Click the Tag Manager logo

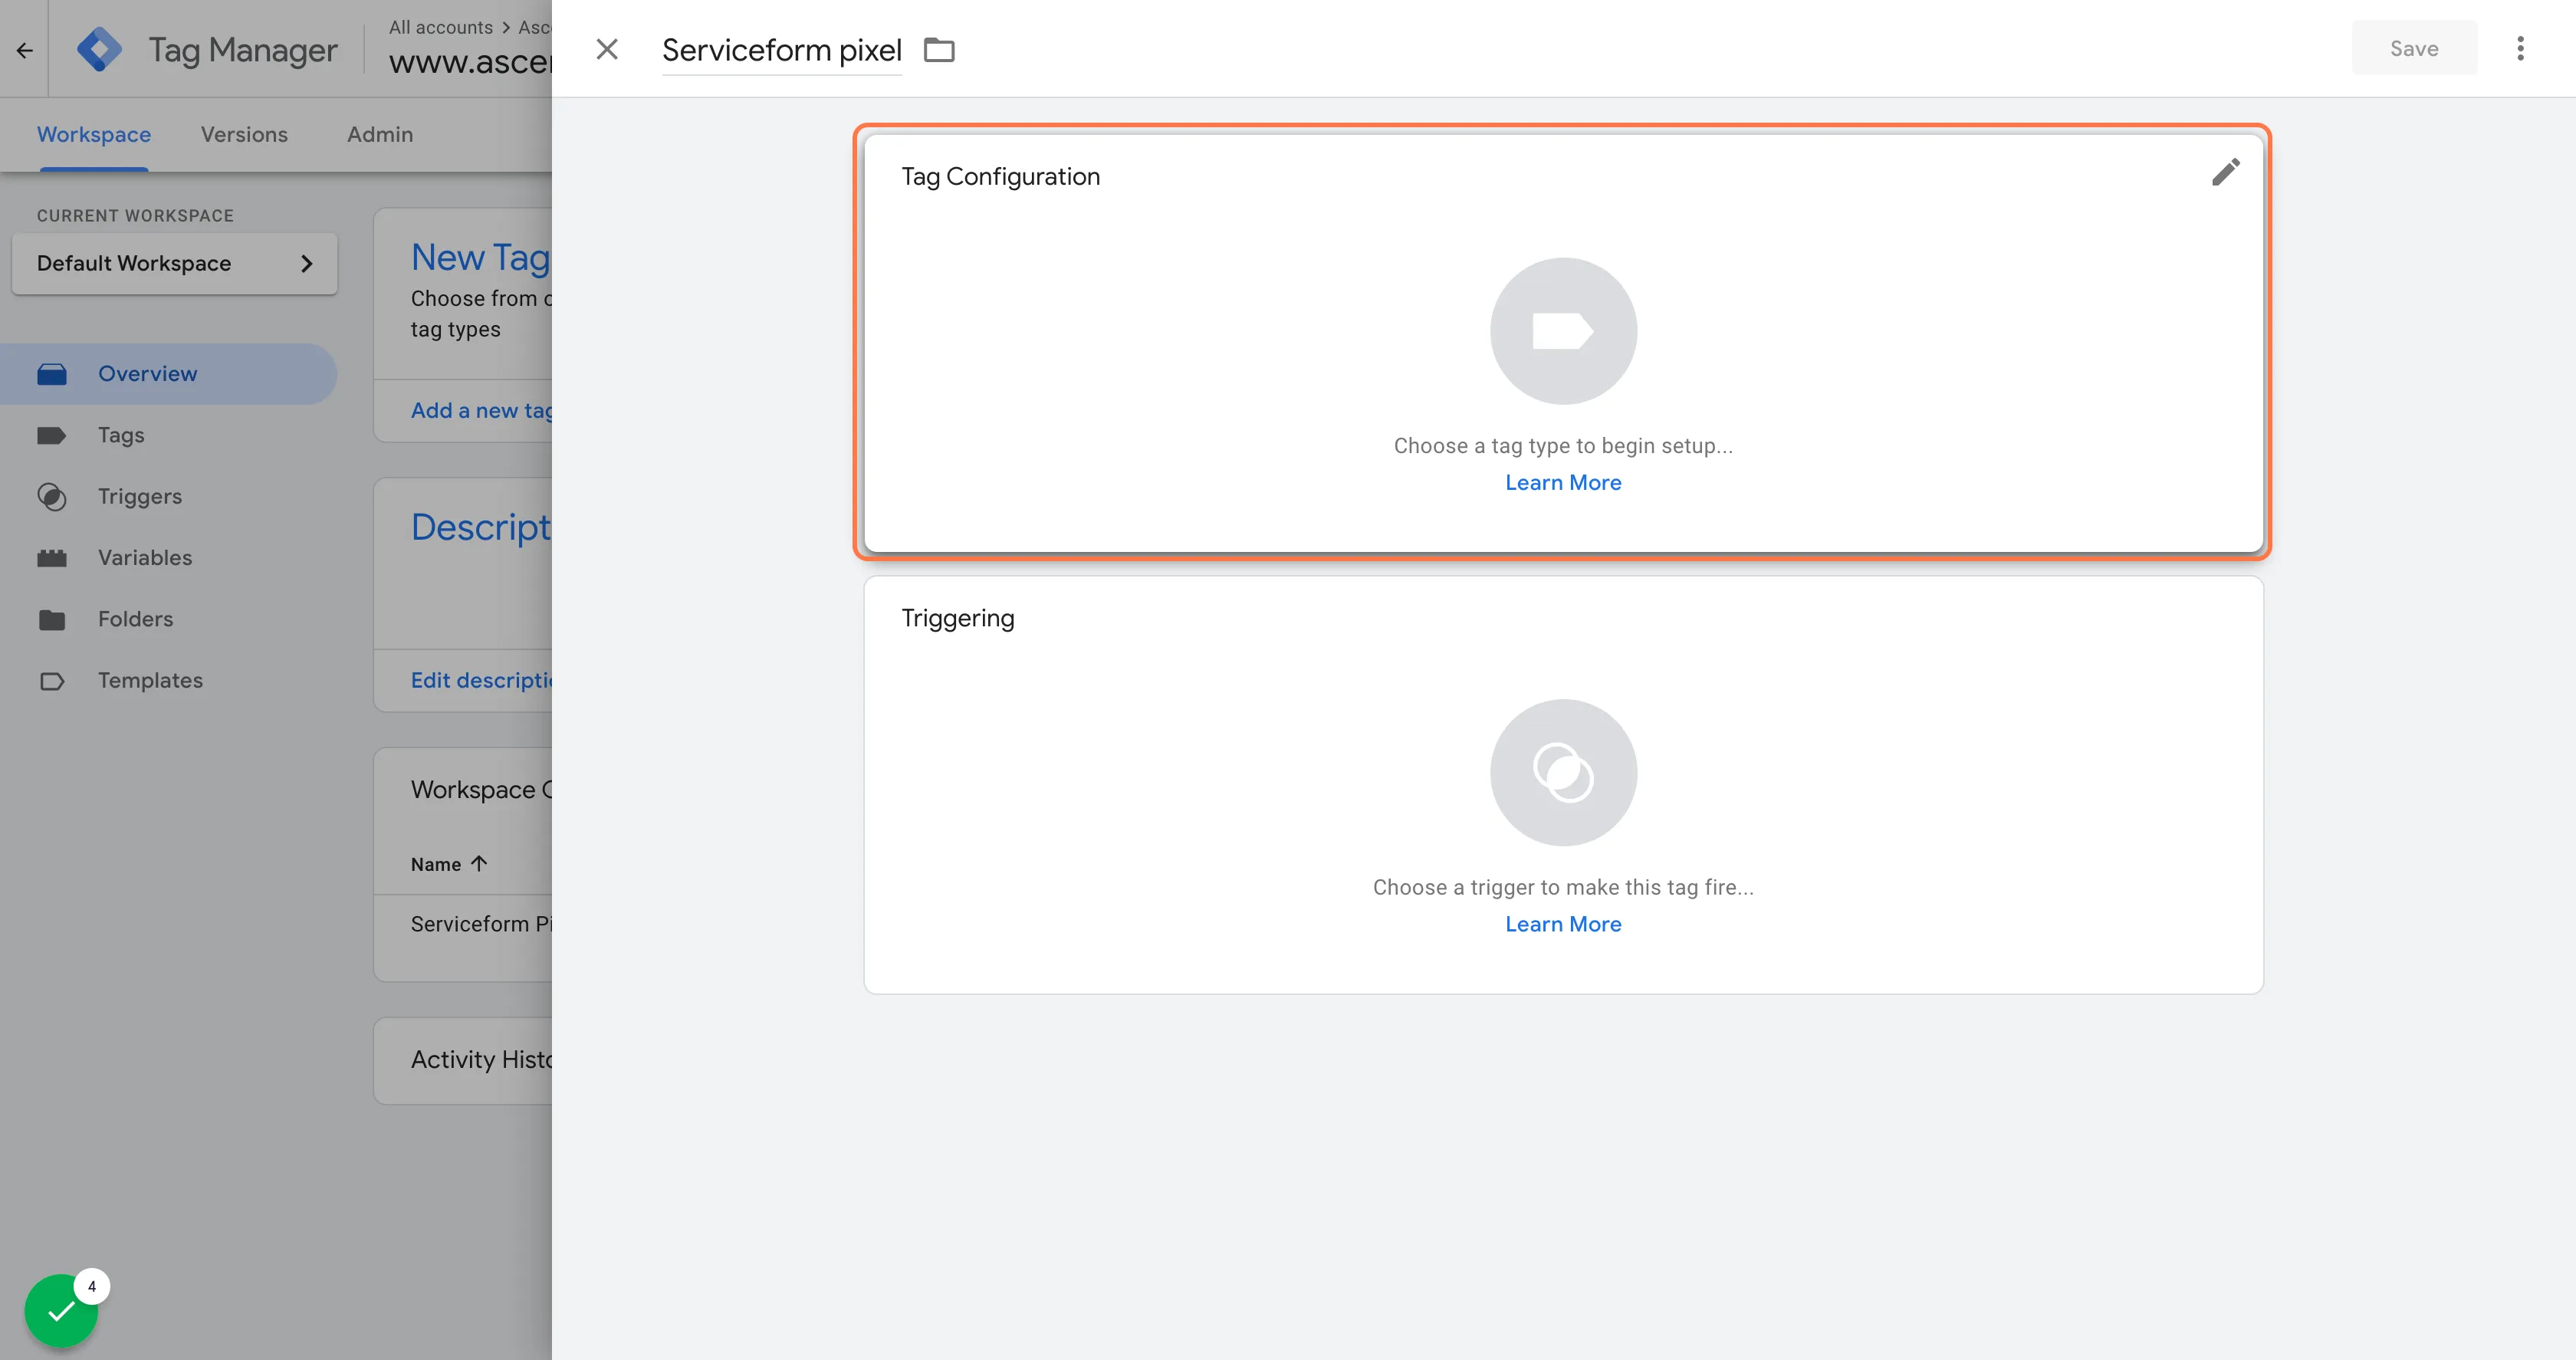[100, 49]
